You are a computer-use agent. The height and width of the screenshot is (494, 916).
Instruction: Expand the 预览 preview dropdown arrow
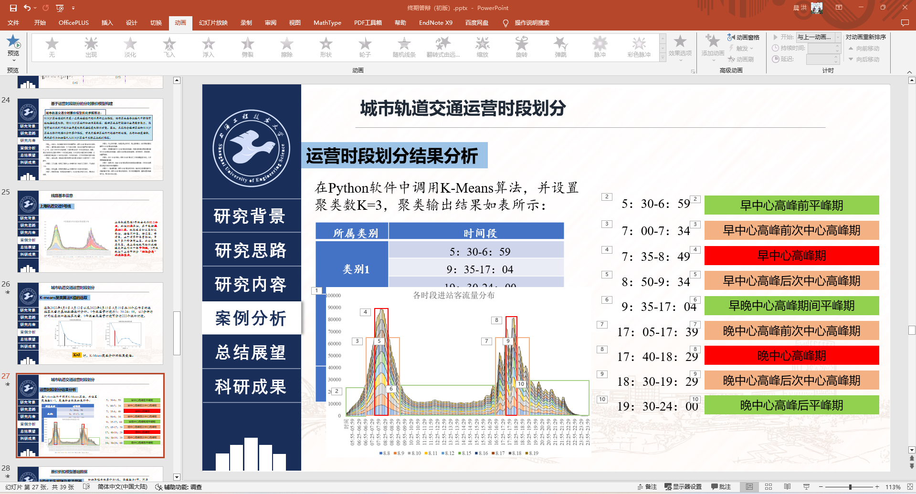point(13,61)
